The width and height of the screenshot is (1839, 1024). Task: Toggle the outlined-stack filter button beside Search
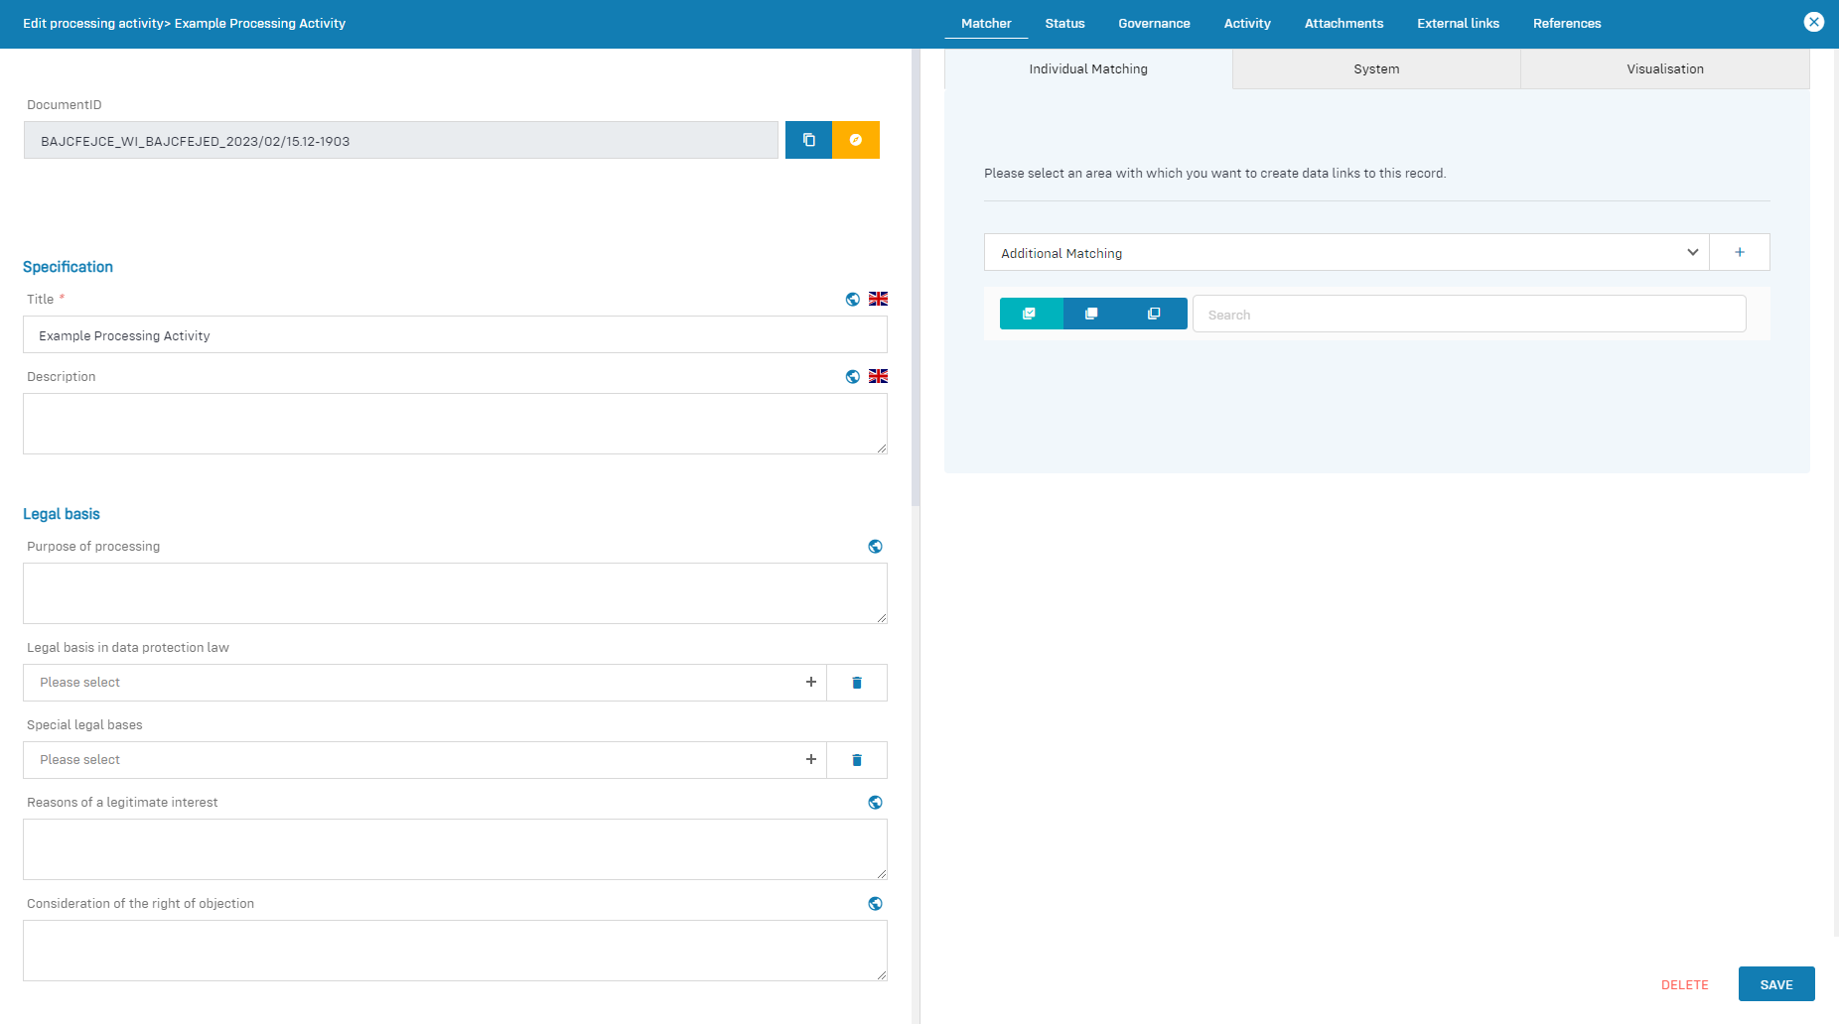click(x=1154, y=314)
